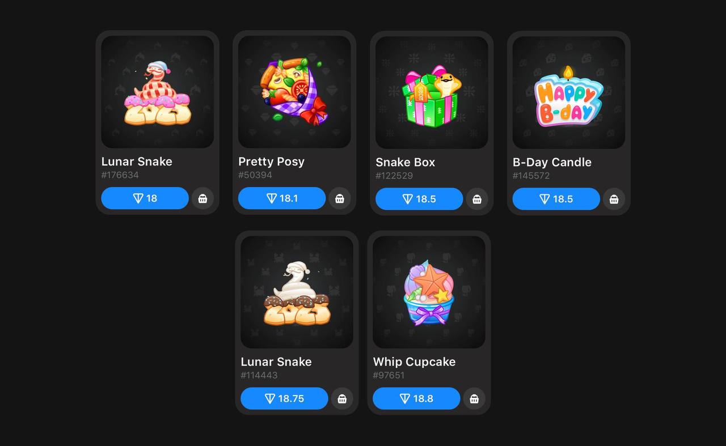Add Whip Cupcake to cart
The height and width of the screenshot is (446, 726).
pos(474,398)
